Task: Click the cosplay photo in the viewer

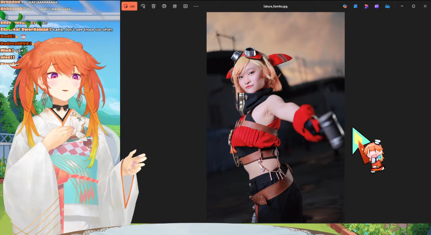Action: coord(276,117)
